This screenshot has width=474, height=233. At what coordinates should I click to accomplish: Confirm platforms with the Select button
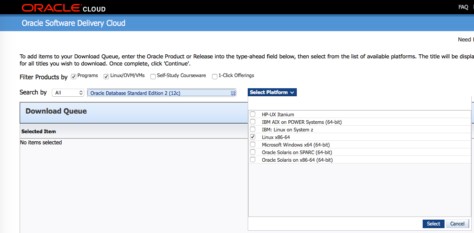tap(433, 224)
